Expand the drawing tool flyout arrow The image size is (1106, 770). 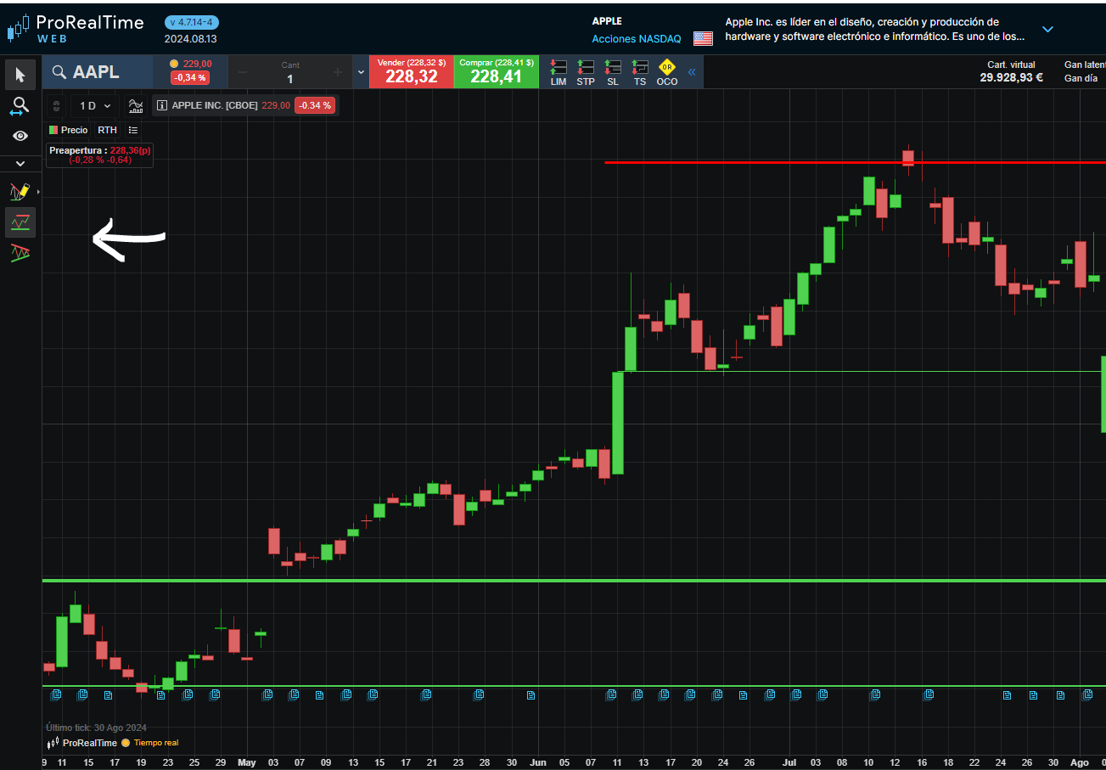point(38,193)
